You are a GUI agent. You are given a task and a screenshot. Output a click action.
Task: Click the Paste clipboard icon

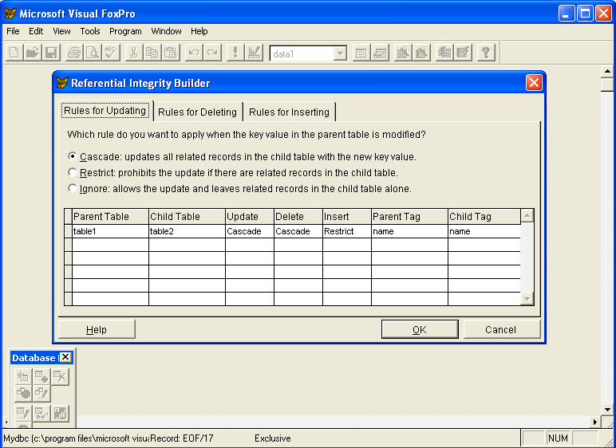(171, 53)
